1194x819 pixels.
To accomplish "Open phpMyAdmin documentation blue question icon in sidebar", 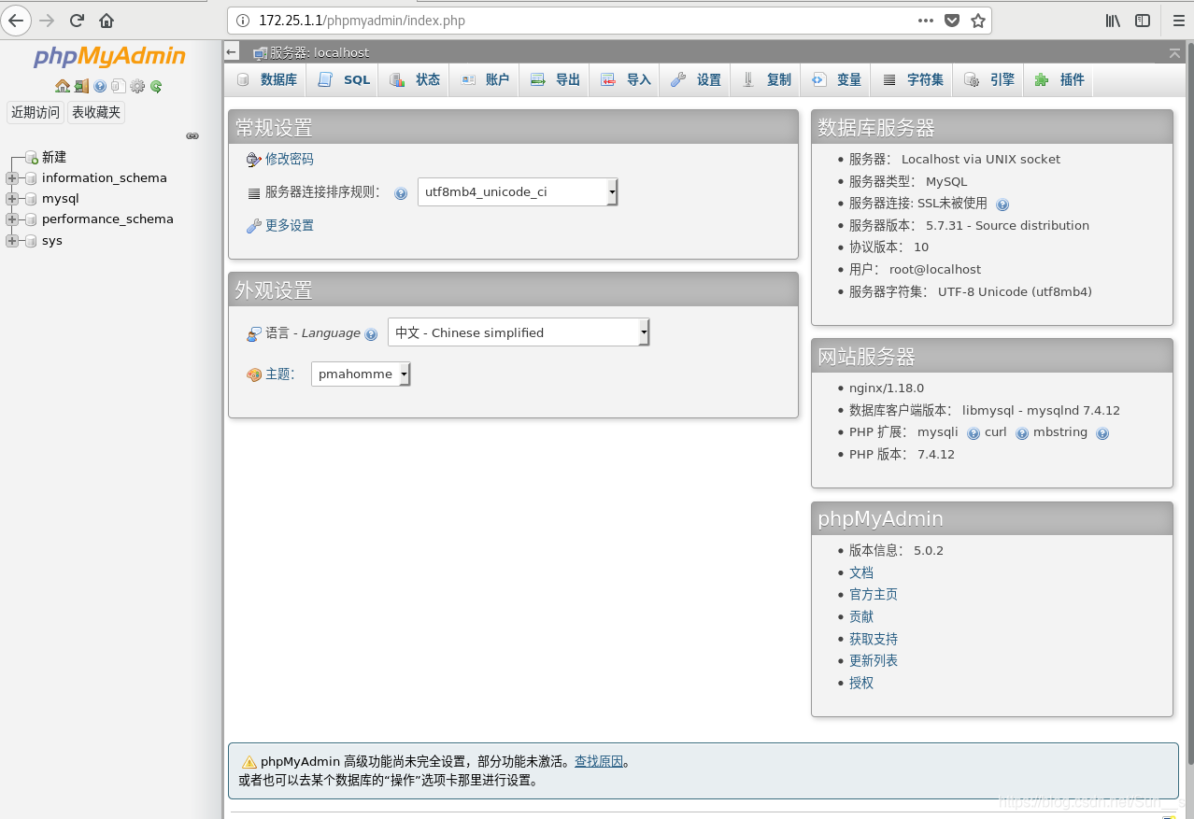I will (100, 86).
